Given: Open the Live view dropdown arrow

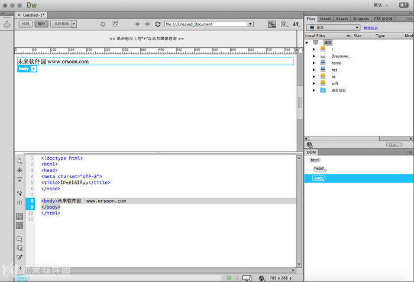Looking at the screenshot, I should tap(74, 24).
